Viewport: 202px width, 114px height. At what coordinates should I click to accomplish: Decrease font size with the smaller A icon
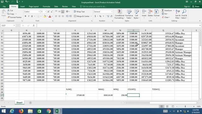pos(52,12)
